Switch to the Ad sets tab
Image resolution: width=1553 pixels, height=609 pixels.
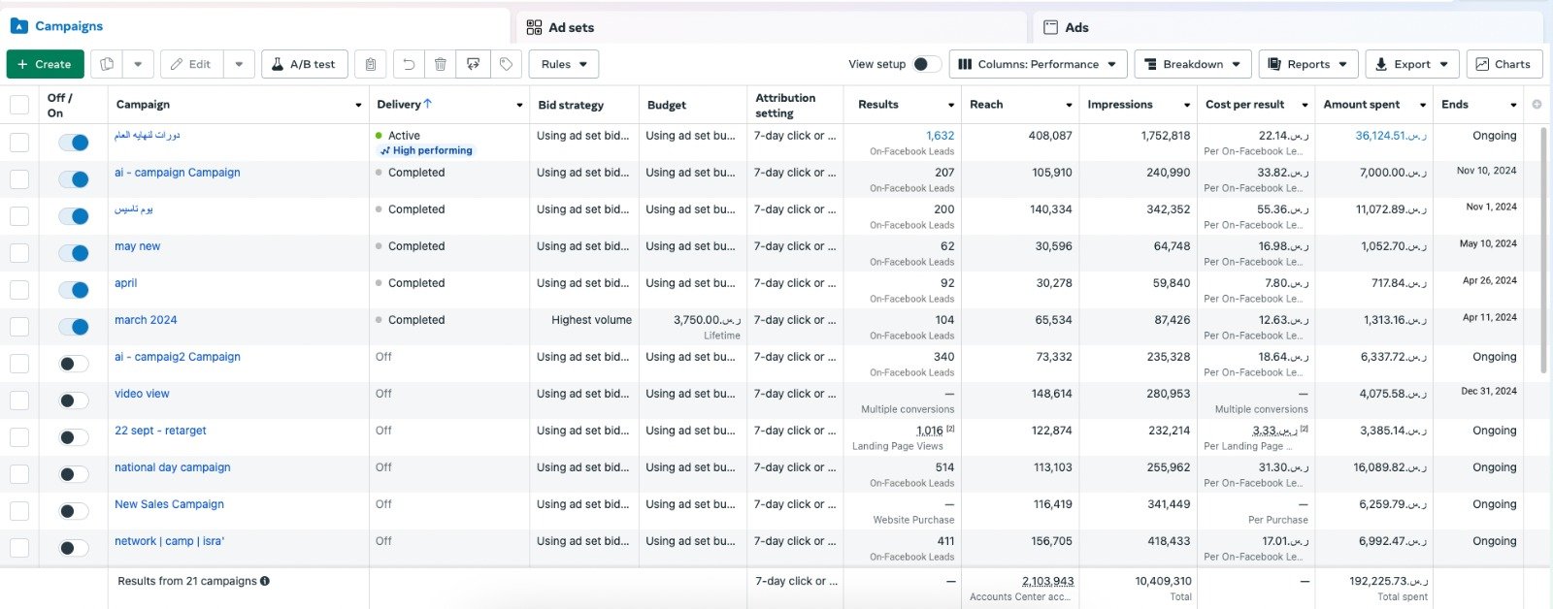[x=571, y=27]
